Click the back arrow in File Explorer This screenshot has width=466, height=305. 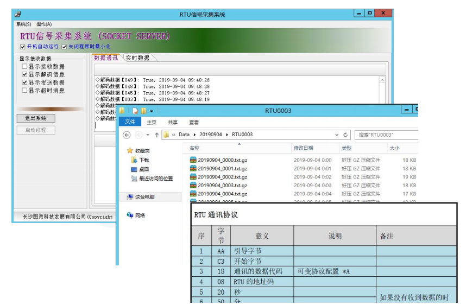pyautogui.click(x=127, y=135)
